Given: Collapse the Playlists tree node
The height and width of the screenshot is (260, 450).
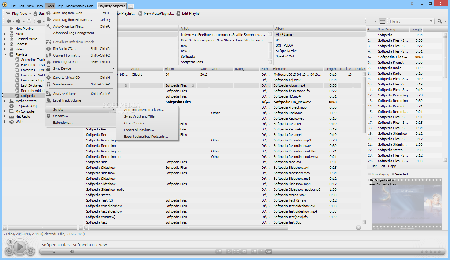Looking at the screenshot, I should coord(5,54).
